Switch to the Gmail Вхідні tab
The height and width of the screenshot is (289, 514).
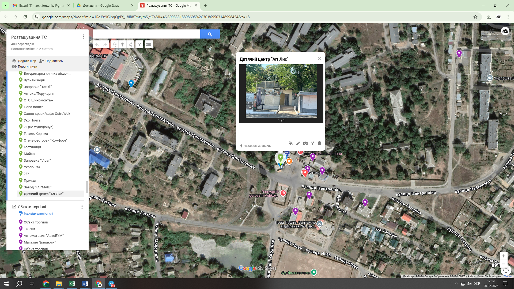pyautogui.click(x=41, y=5)
